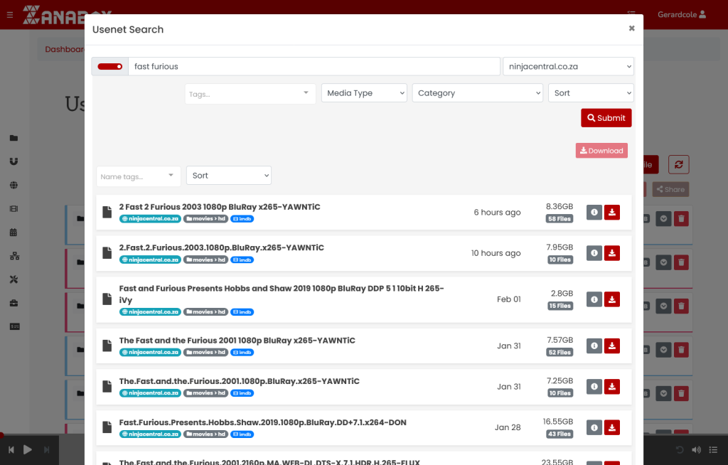The height and width of the screenshot is (465, 728).
Task: Click the '52 Files' badge
Action: coord(560,352)
